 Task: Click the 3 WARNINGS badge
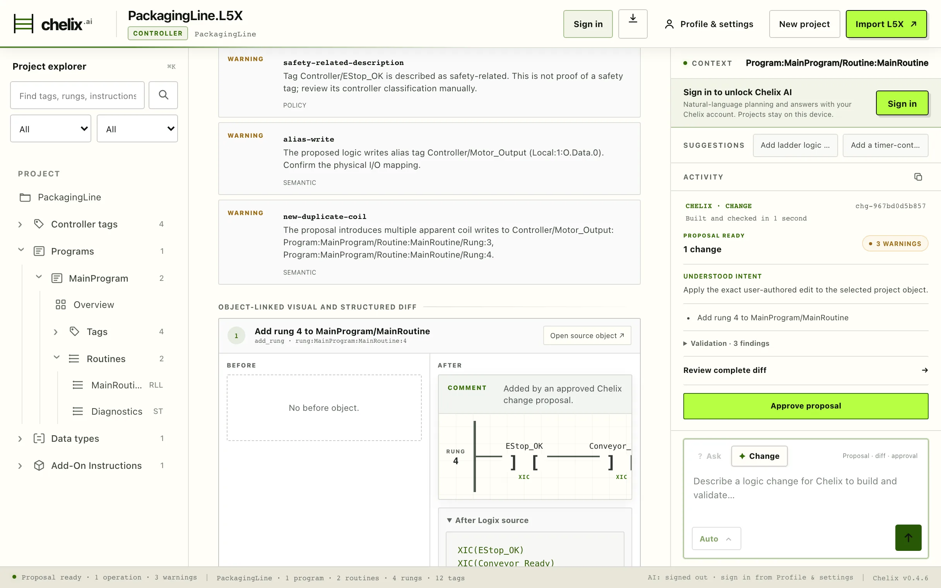(895, 244)
